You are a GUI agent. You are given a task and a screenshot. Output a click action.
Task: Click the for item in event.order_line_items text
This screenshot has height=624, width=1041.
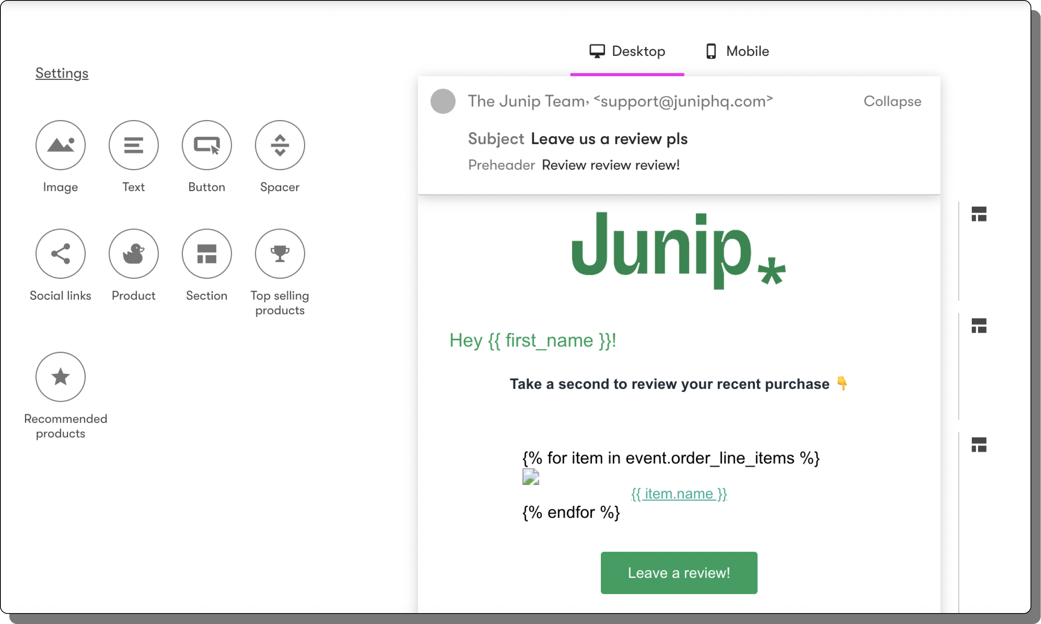tap(671, 458)
